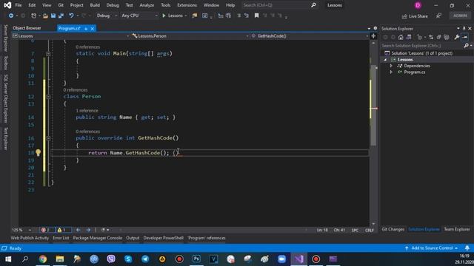This screenshot has height=266, width=474.
Task: Open Chrome from the taskbar
Action: pos(43,259)
